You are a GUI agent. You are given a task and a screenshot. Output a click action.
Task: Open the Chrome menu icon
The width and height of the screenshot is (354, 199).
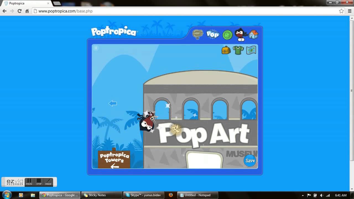pos(350,11)
